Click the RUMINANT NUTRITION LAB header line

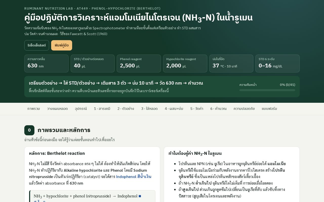click(92, 8)
